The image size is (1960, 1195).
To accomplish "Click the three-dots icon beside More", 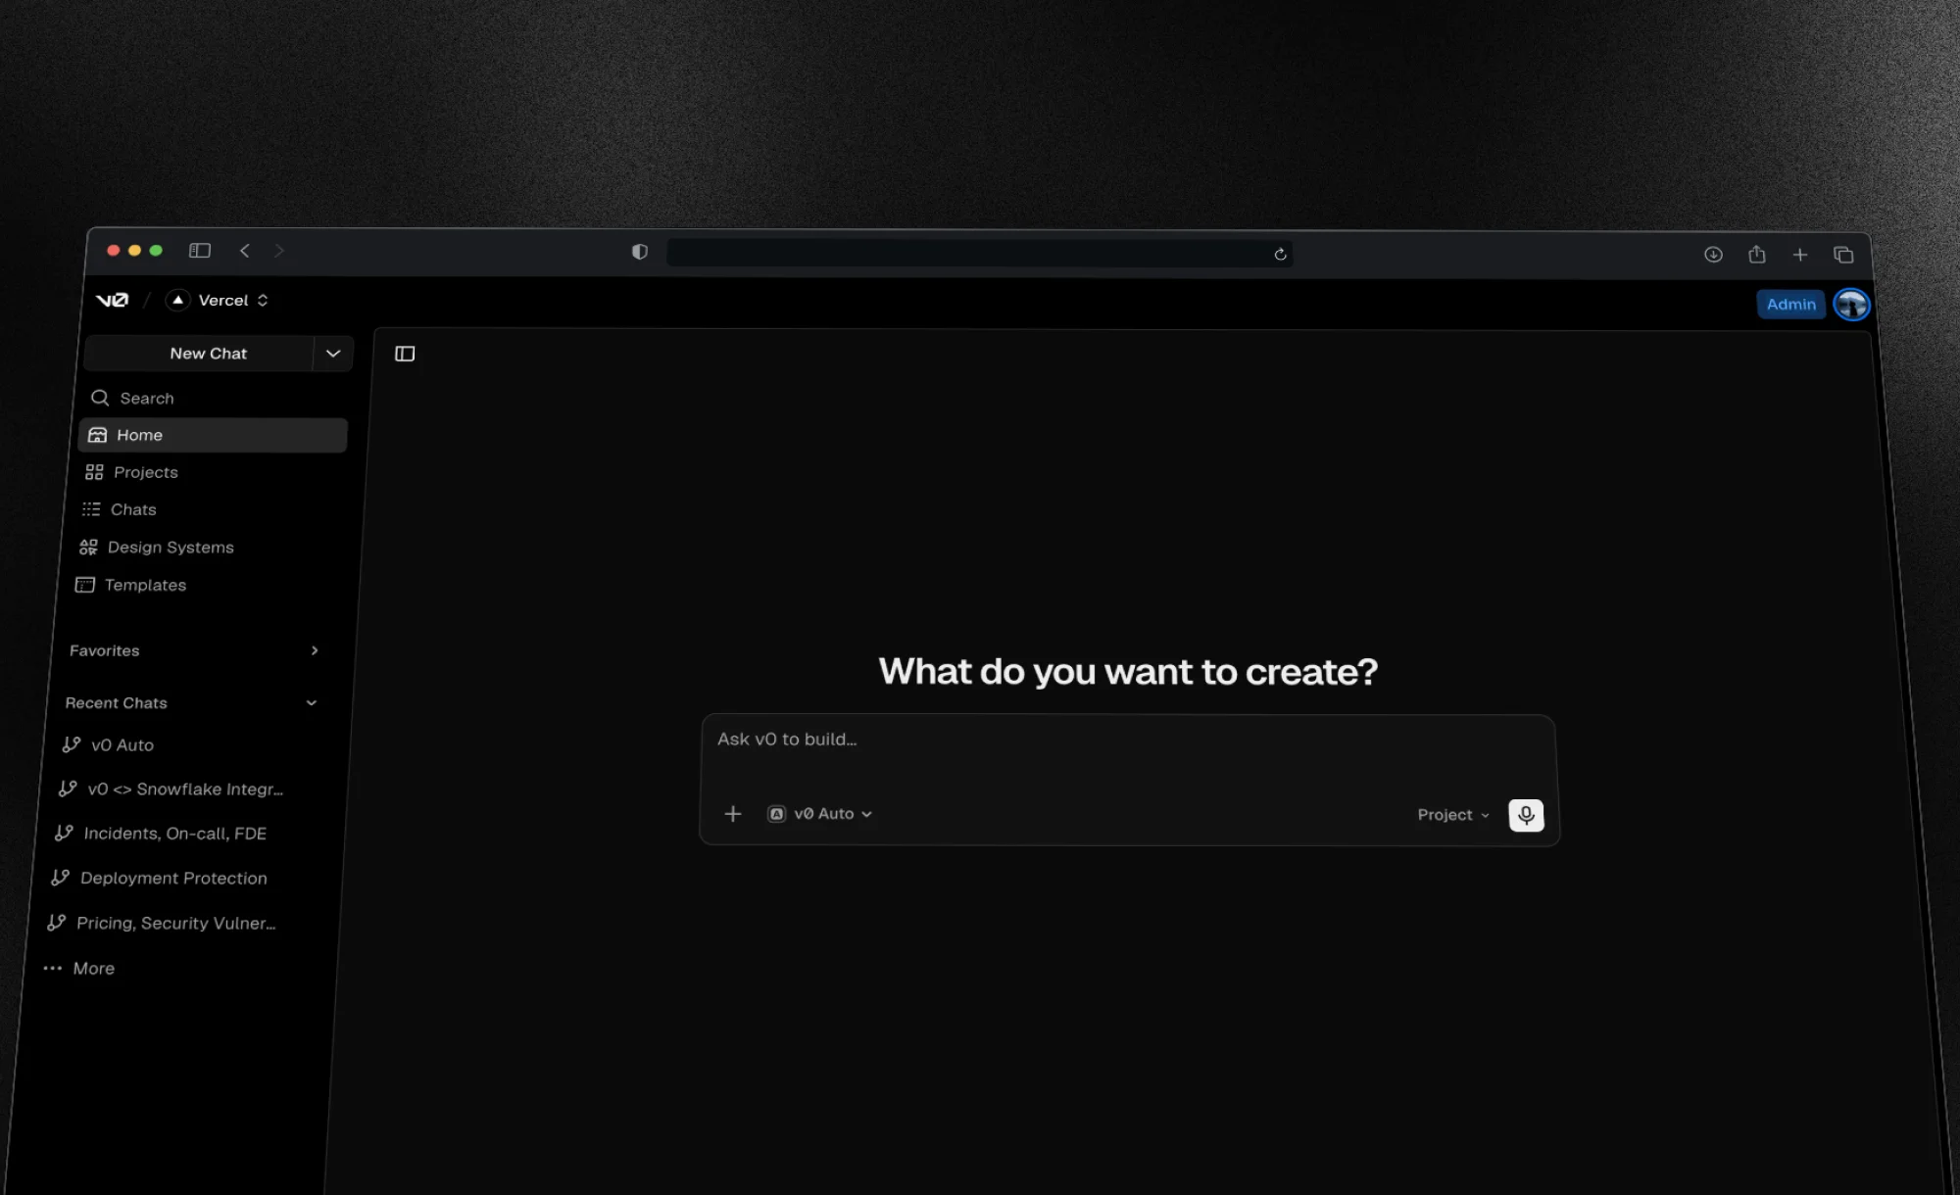I will 53,968.
